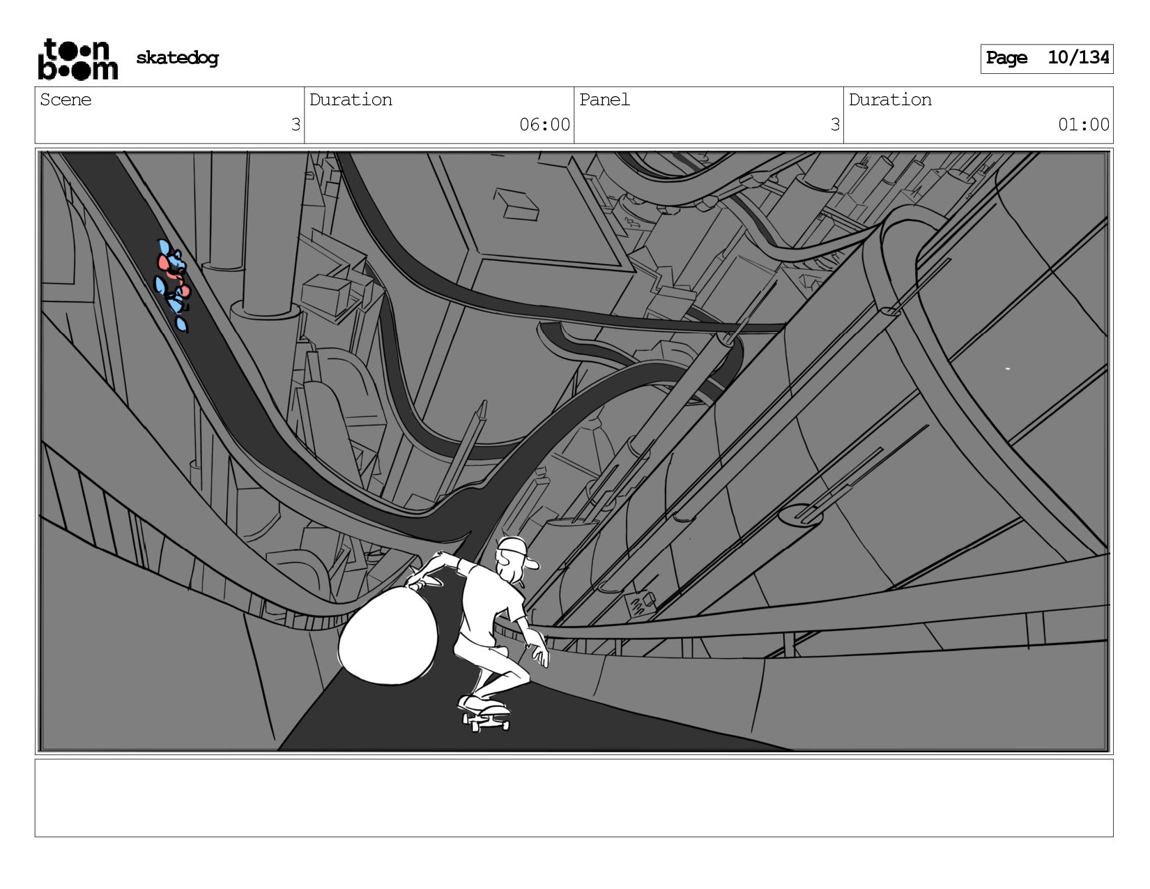Click the 'Page 10/134' page indicator
1150x889 pixels.
tap(1047, 59)
